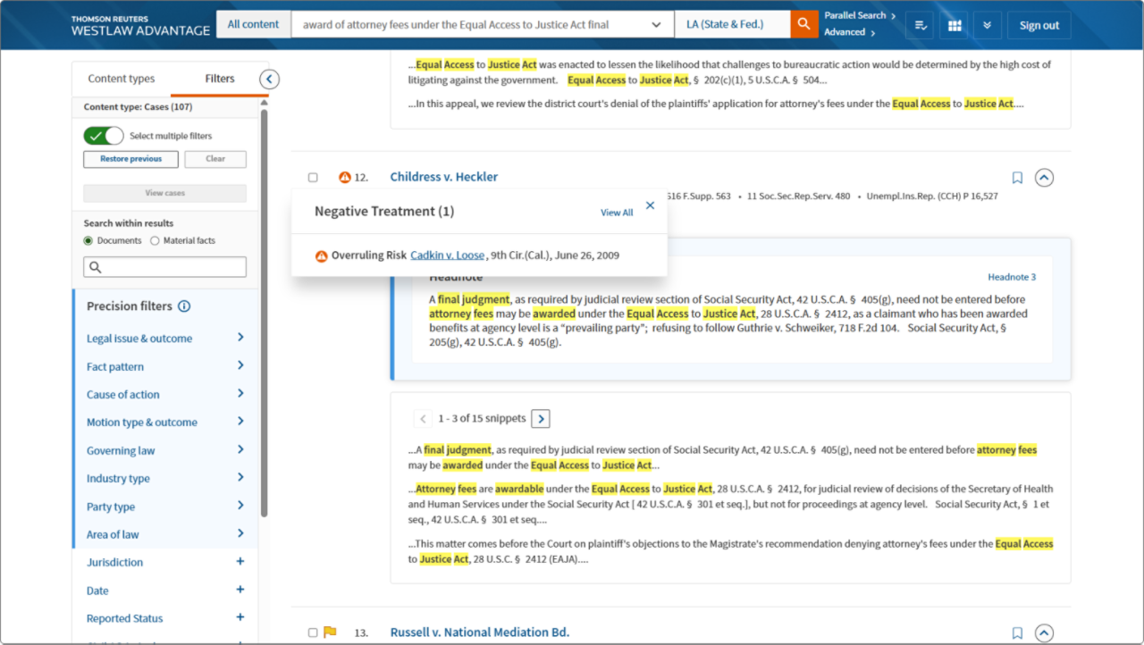Select the Material facts radio button
The image size is (1144, 645).
click(x=155, y=241)
